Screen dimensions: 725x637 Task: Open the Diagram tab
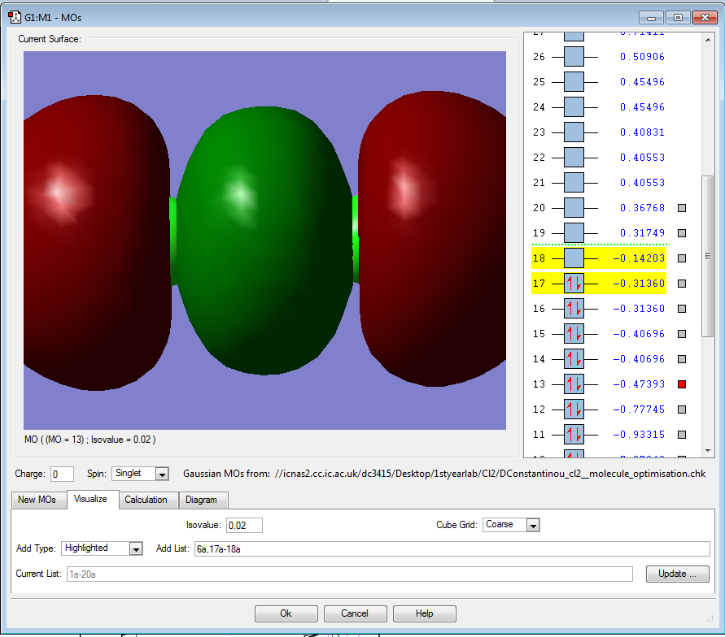coord(201,500)
